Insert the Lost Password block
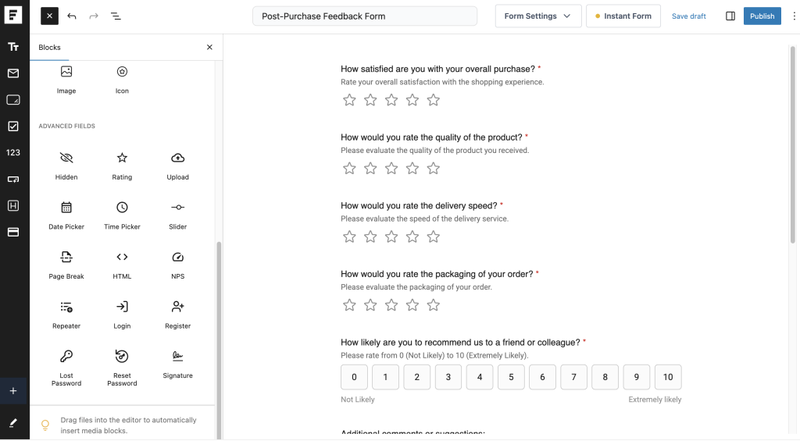The width and height of the screenshot is (800, 441). (66, 368)
